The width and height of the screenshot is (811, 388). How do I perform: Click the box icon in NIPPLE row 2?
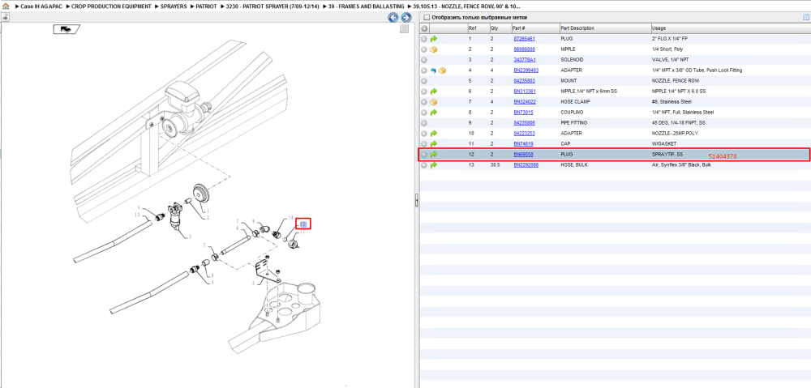[x=433, y=49]
